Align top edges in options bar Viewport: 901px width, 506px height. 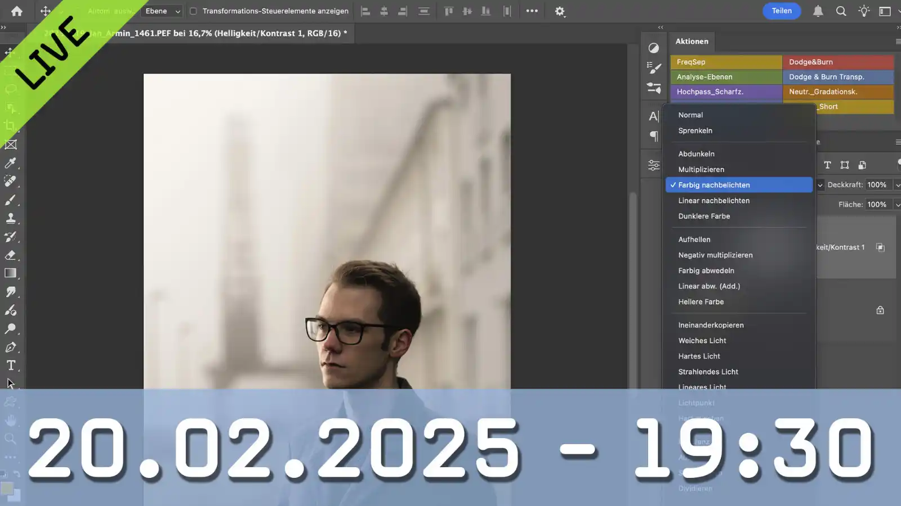(x=449, y=11)
